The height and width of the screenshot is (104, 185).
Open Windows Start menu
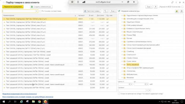[3, 102]
